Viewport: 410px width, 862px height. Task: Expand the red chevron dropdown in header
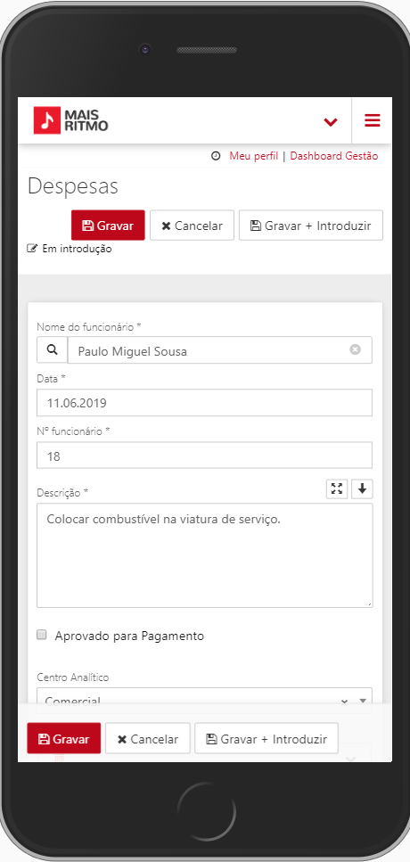point(331,121)
